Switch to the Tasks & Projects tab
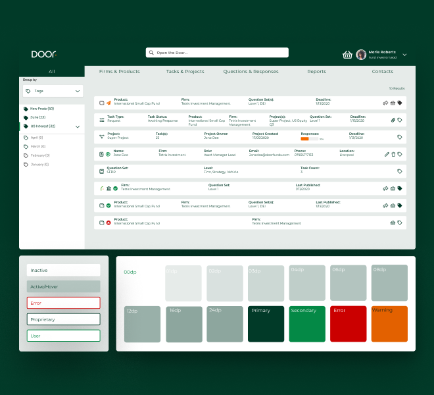434x395 pixels. coord(185,71)
